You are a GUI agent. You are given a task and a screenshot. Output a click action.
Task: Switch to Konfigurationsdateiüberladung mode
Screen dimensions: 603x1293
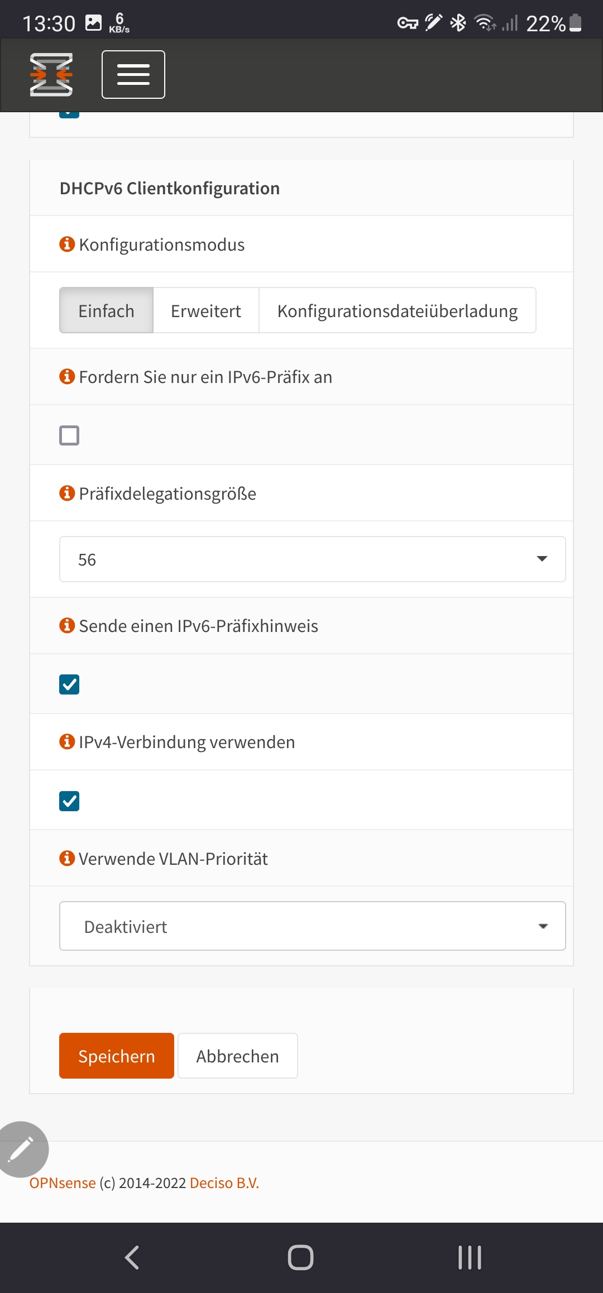(398, 310)
